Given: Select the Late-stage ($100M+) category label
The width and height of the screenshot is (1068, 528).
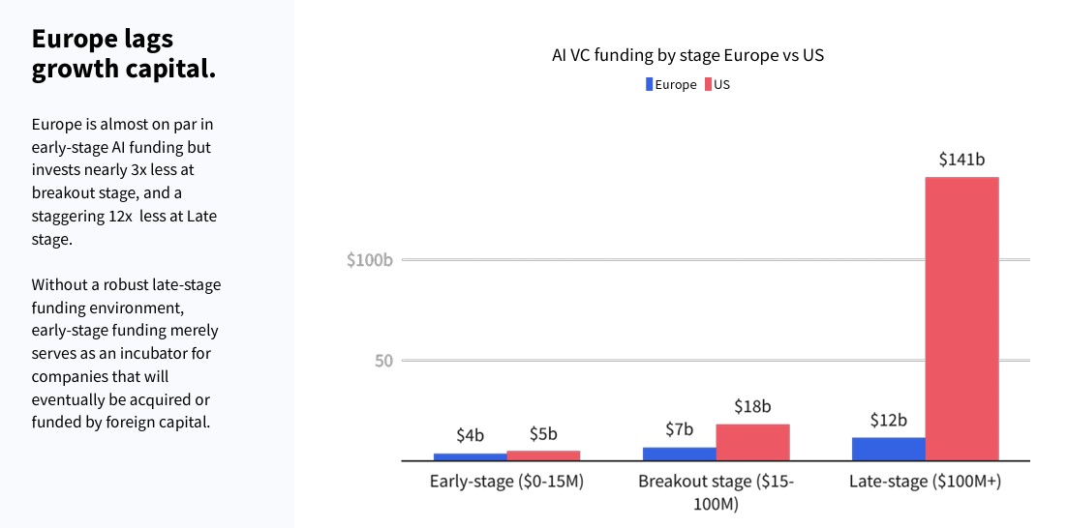Looking at the screenshot, I should (925, 482).
